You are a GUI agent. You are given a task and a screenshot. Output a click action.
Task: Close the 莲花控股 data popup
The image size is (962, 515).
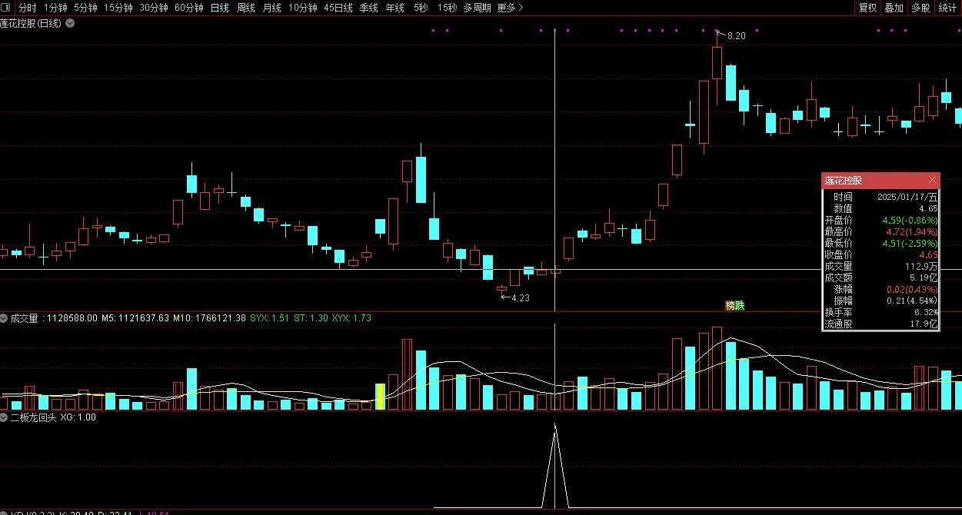click(933, 180)
